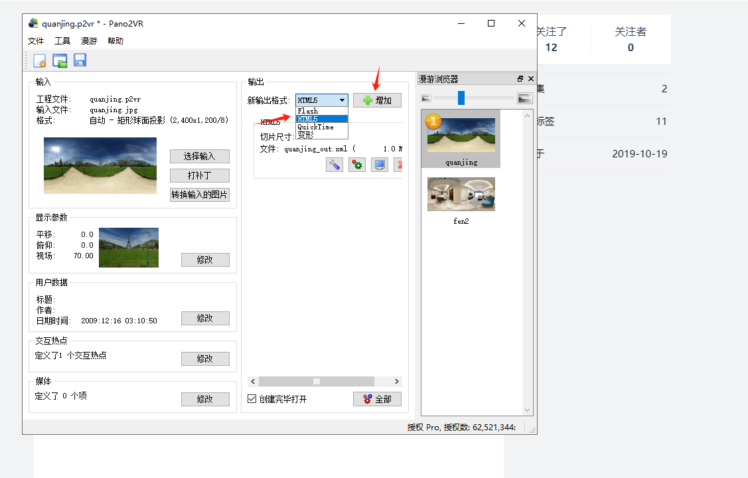748x478 pixels.
Task: Click the 视场 value '70.00'
Action: 84,256
